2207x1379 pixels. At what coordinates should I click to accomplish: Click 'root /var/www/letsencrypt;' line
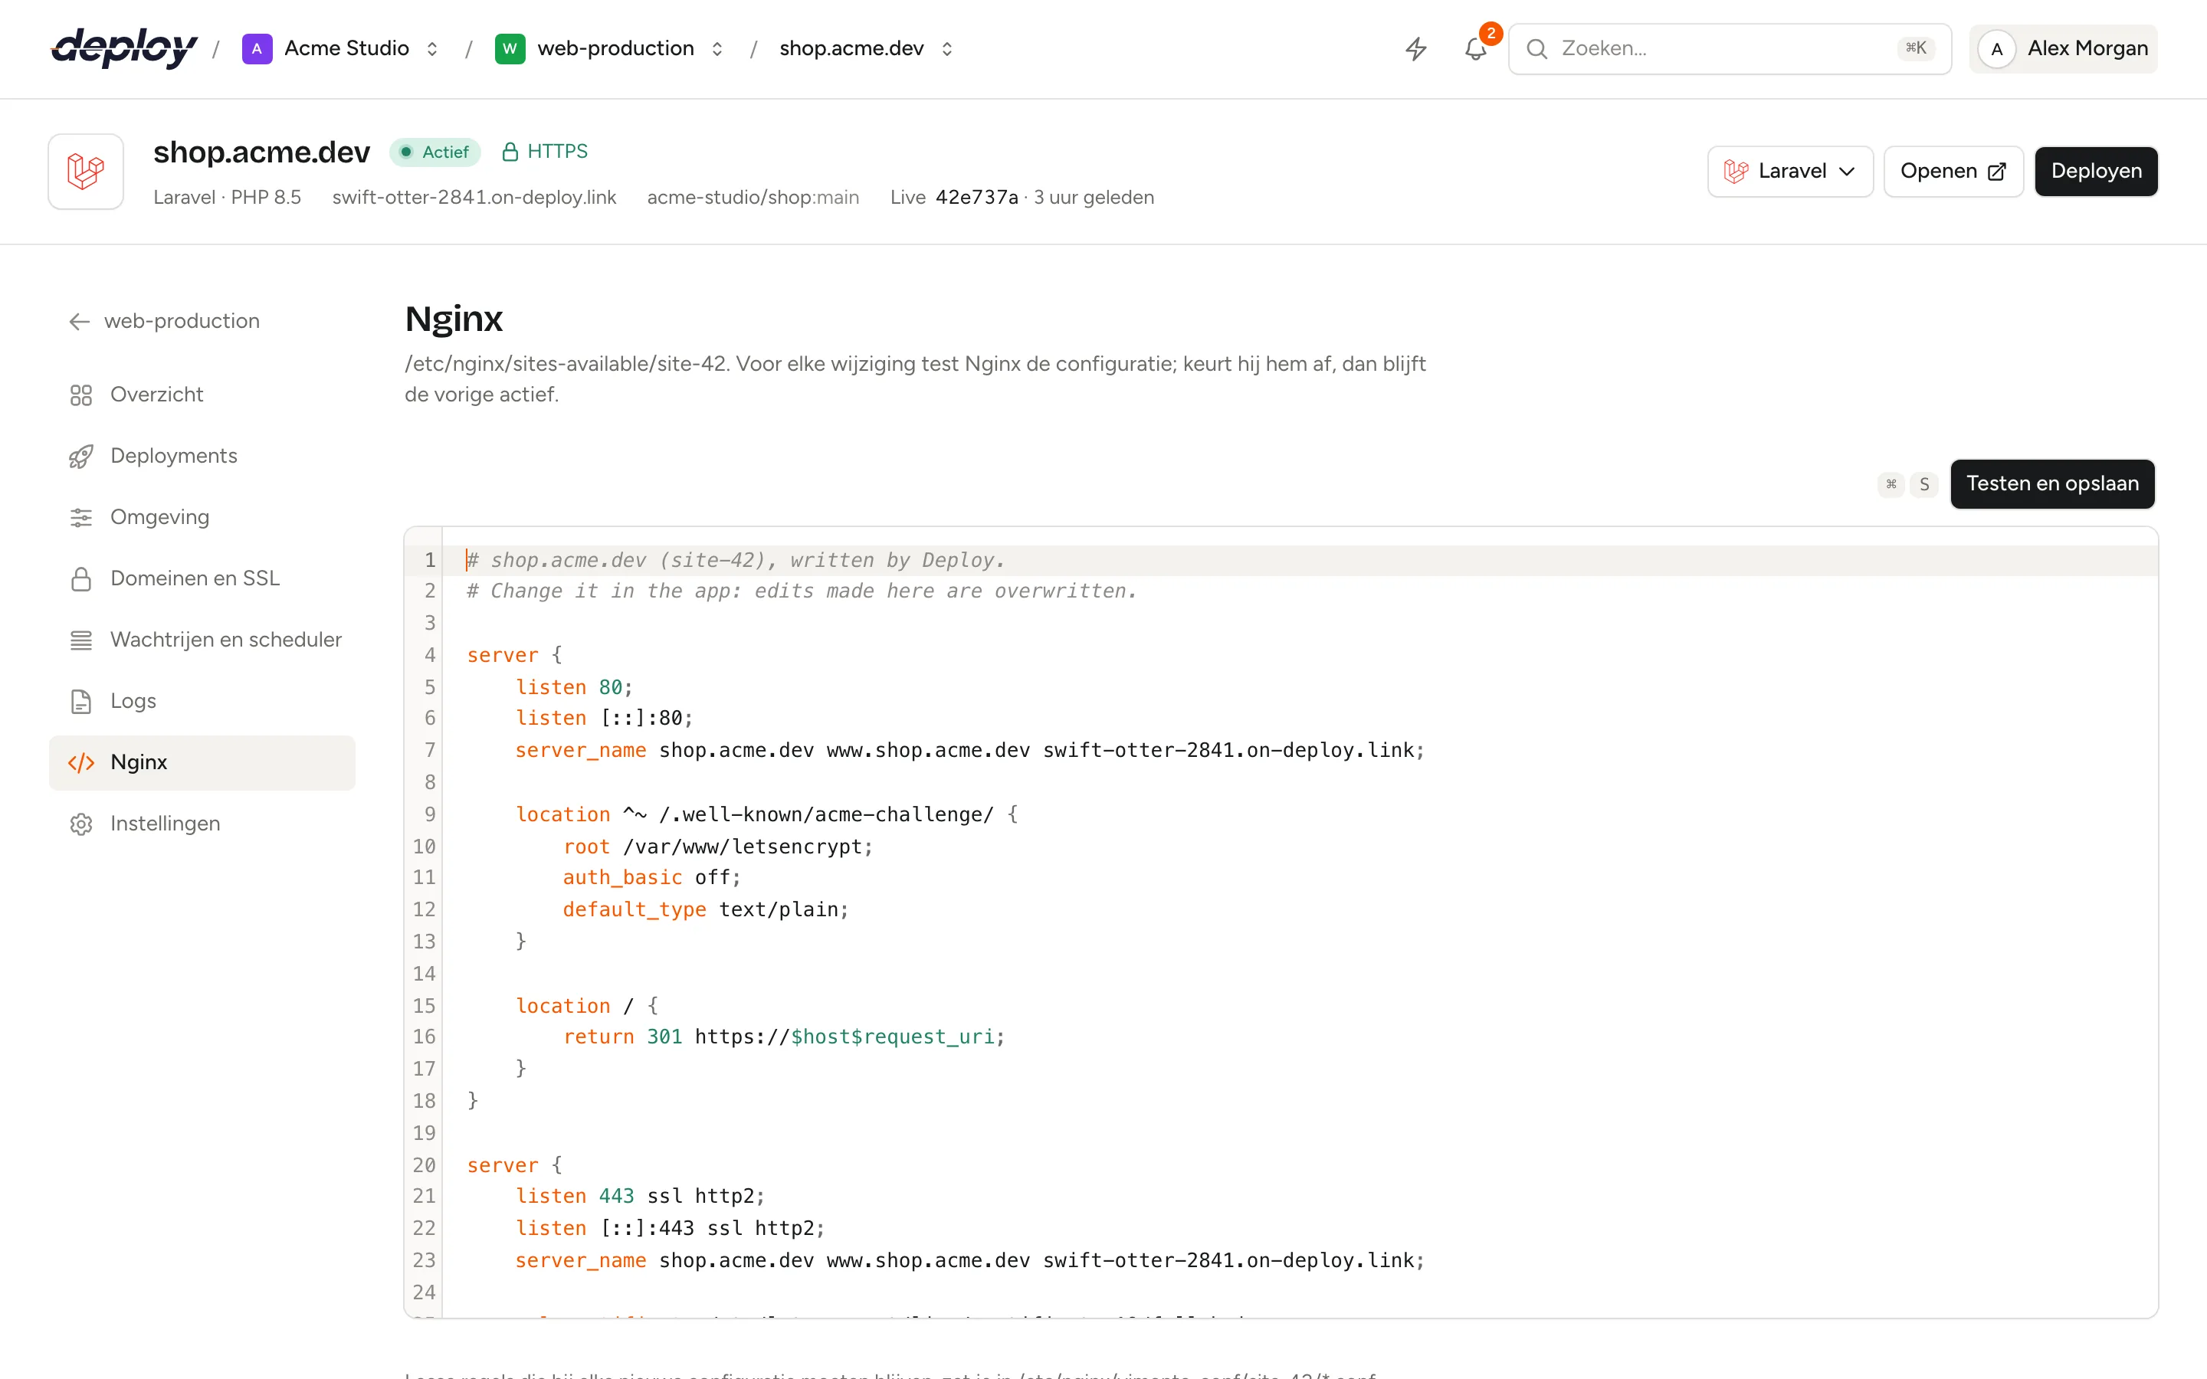coord(718,847)
